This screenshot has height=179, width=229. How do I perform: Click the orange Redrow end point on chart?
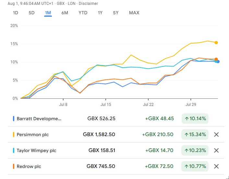click(216, 59)
